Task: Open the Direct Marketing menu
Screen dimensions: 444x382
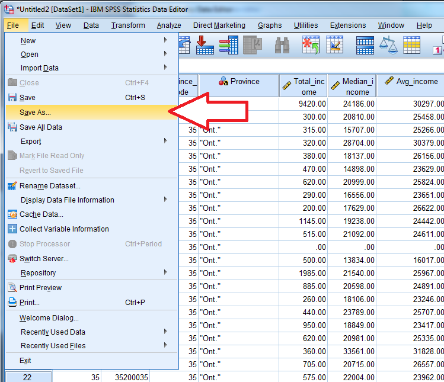Action: coord(219,25)
